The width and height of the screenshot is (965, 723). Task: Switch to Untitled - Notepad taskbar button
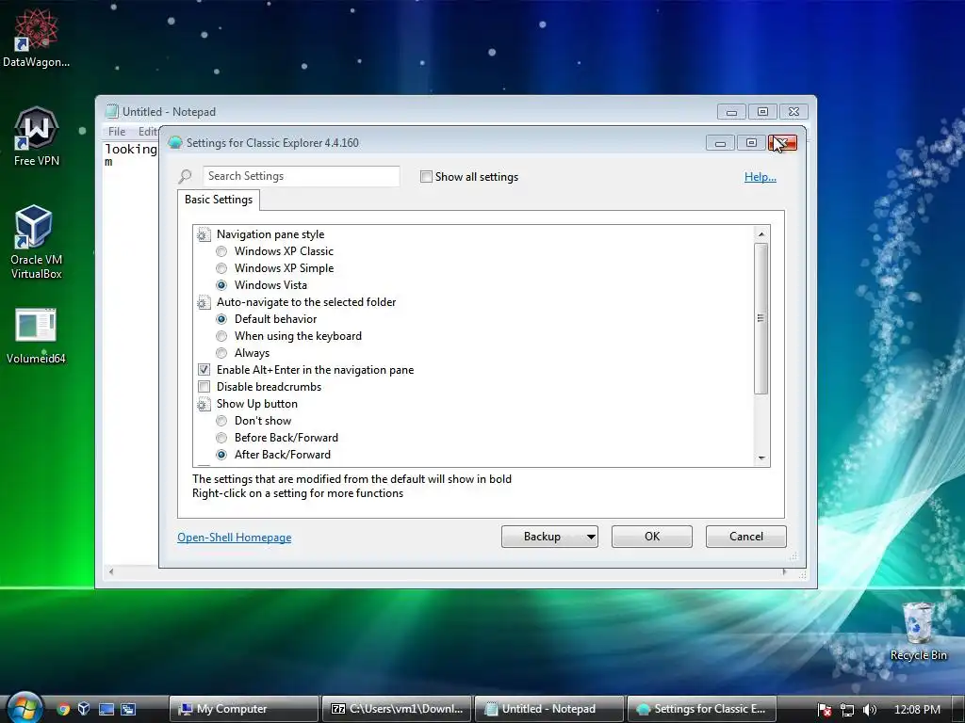[549, 709]
